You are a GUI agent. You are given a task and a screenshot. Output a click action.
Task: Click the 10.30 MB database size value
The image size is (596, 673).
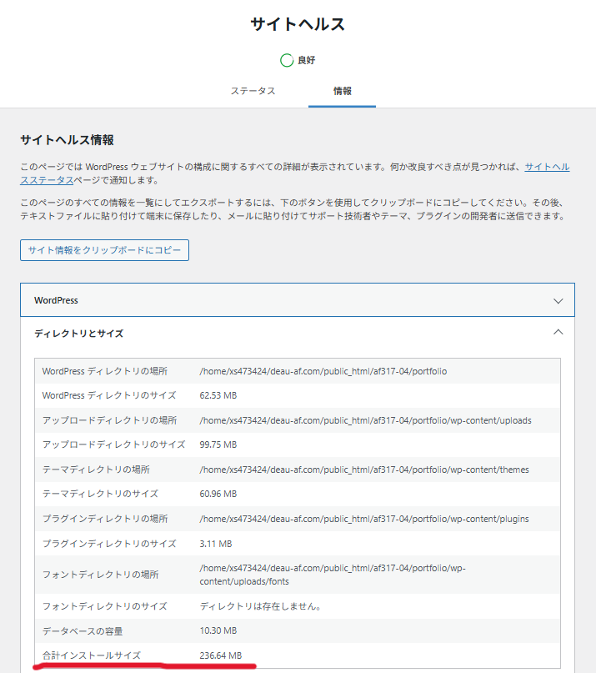[218, 630]
